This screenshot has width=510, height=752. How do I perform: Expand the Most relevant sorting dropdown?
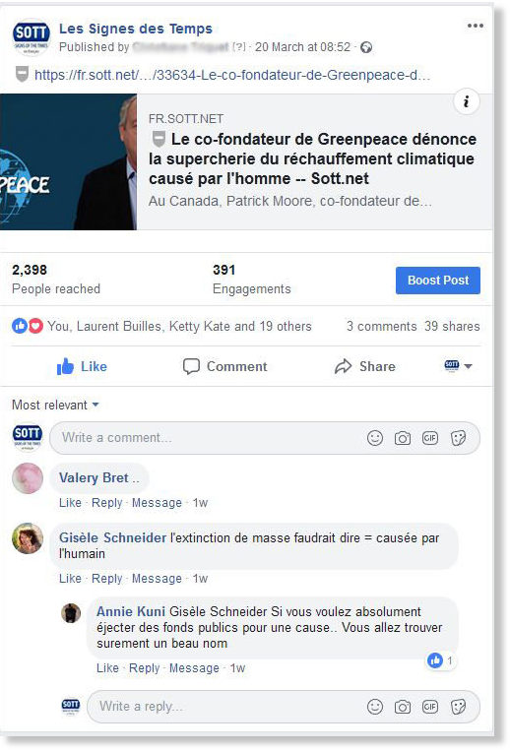(55, 405)
